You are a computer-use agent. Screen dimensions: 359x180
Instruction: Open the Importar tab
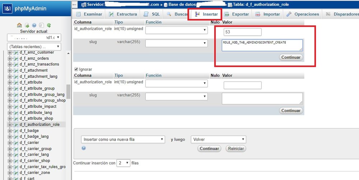coord(268,14)
